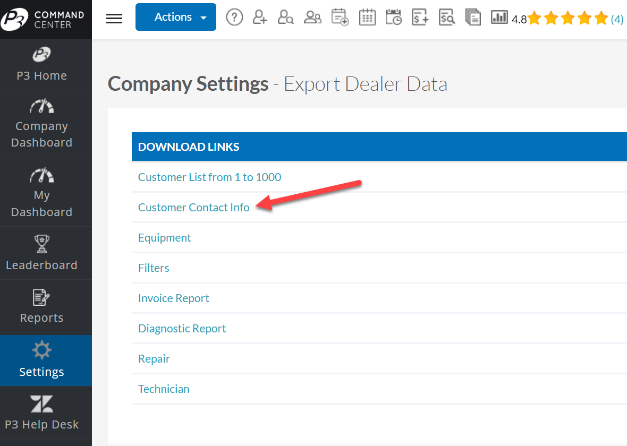Select Leaderboard in the sidebar
Viewport: 627px width, 446px height.
pyautogui.click(x=41, y=253)
